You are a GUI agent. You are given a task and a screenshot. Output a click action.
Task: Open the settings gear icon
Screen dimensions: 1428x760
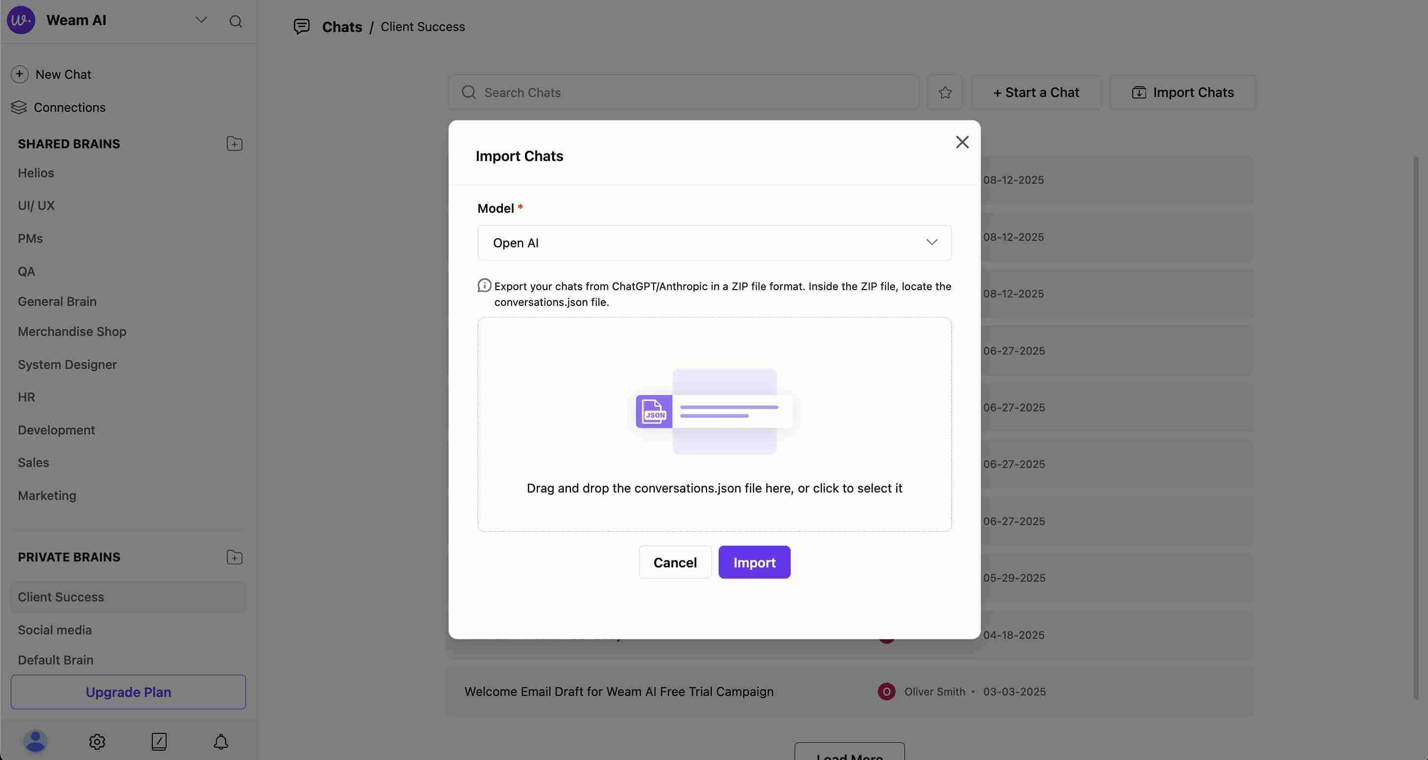pos(97,741)
